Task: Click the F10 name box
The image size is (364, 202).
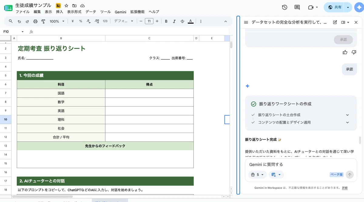Action: click(x=11, y=31)
